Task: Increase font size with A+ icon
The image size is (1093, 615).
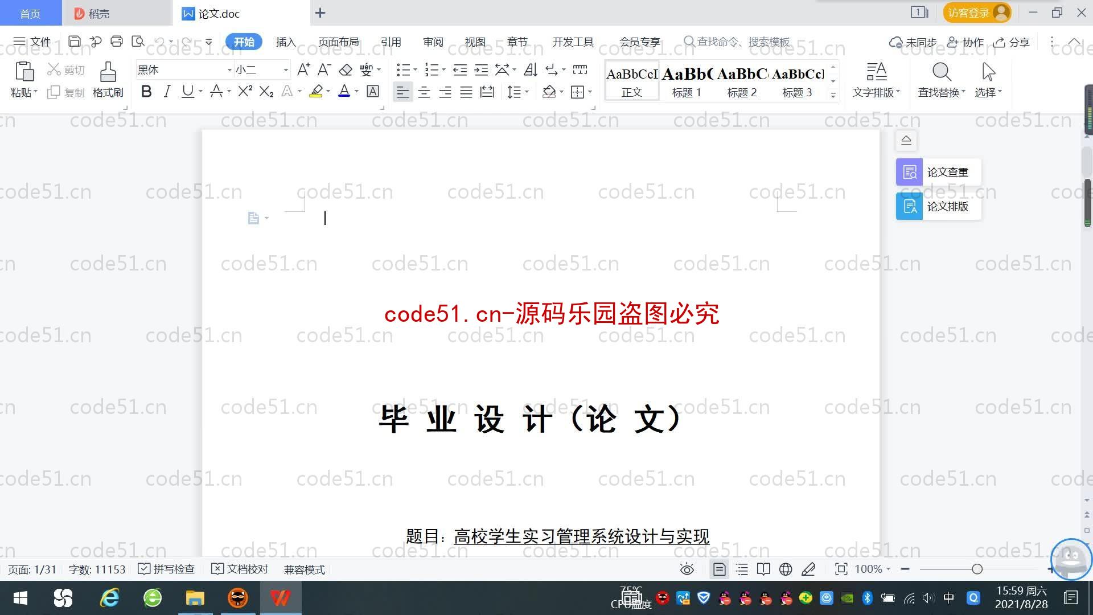Action: pos(303,69)
